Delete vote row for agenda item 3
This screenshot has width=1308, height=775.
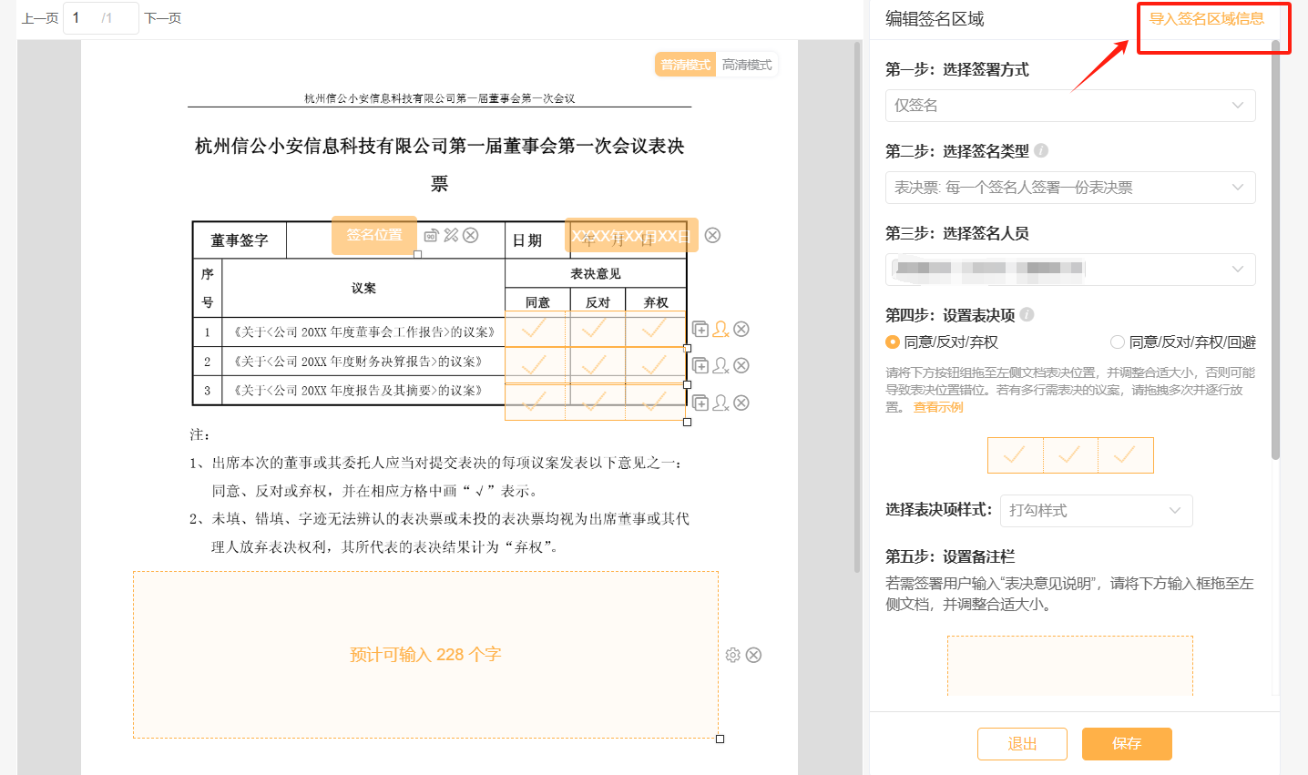(741, 403)
